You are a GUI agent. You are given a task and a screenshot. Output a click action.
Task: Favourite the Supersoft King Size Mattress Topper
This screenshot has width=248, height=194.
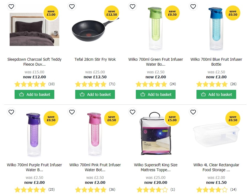coord(133,112)
